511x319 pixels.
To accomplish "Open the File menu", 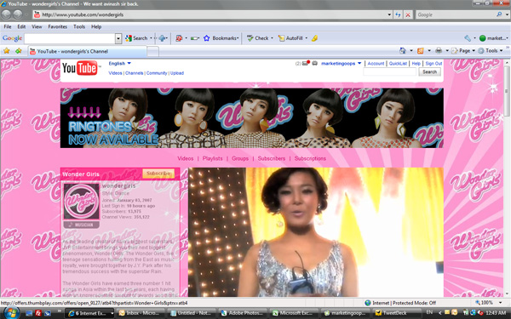I will pyautogui.click(x=8, y=26).
